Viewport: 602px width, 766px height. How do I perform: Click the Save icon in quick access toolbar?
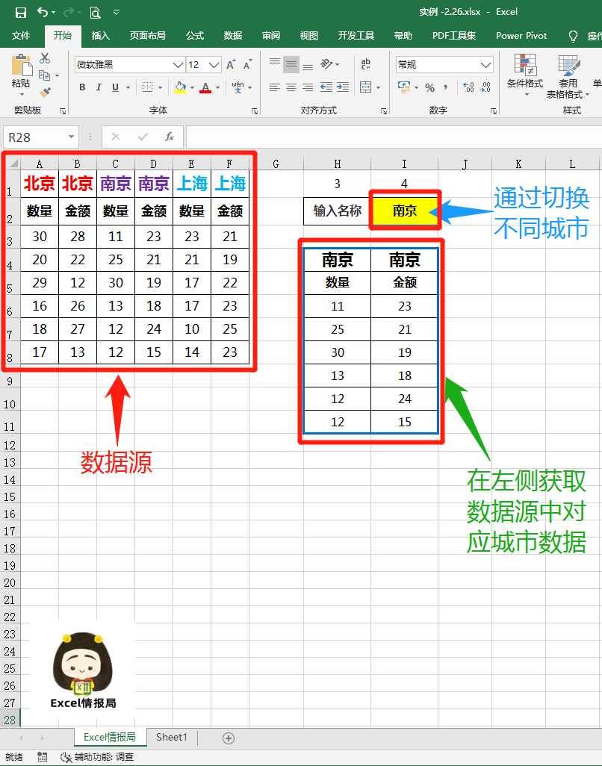click(x=21, y=12)
